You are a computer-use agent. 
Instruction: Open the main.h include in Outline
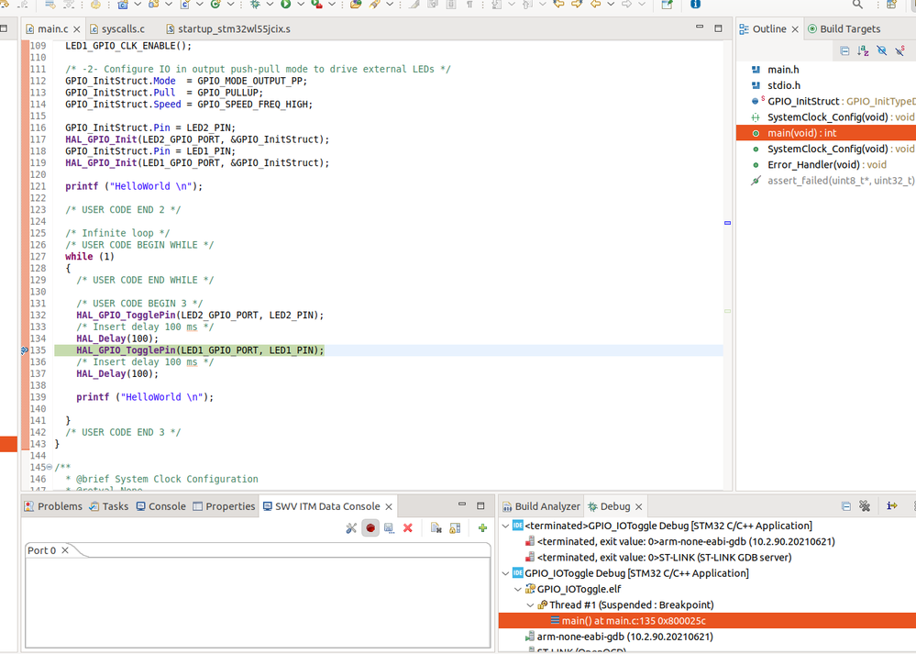point(783,70)
